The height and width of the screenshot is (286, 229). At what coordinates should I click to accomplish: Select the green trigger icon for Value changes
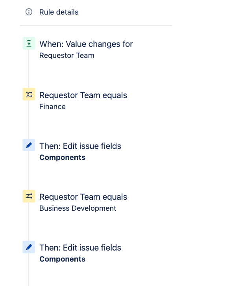29,43
